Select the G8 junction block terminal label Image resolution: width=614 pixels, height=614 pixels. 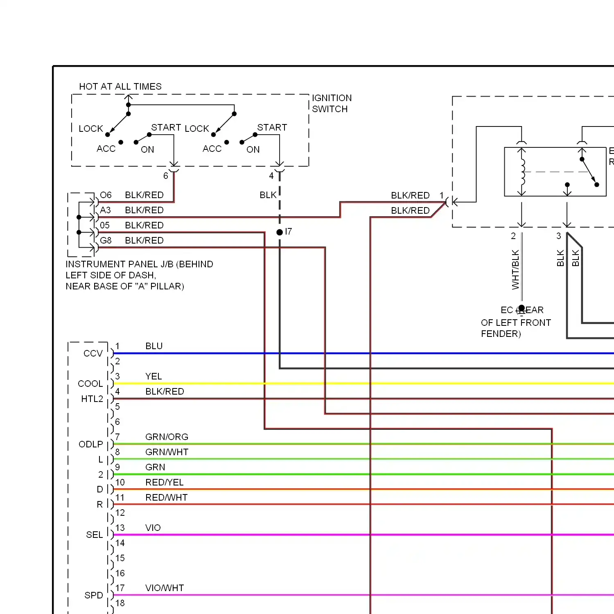tap(106, 240)
